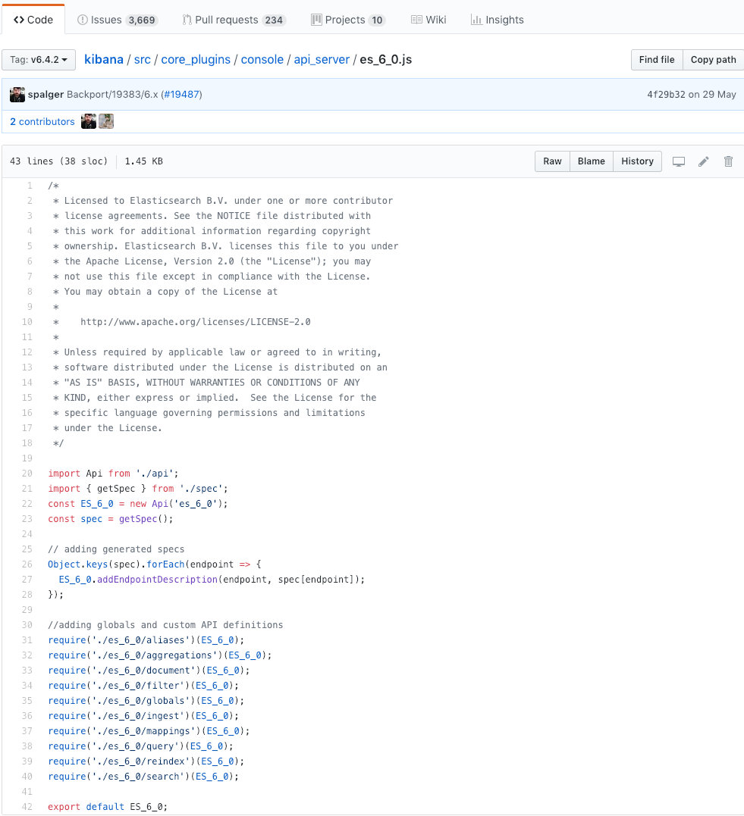Click second contributor avatar

[106, 121]
